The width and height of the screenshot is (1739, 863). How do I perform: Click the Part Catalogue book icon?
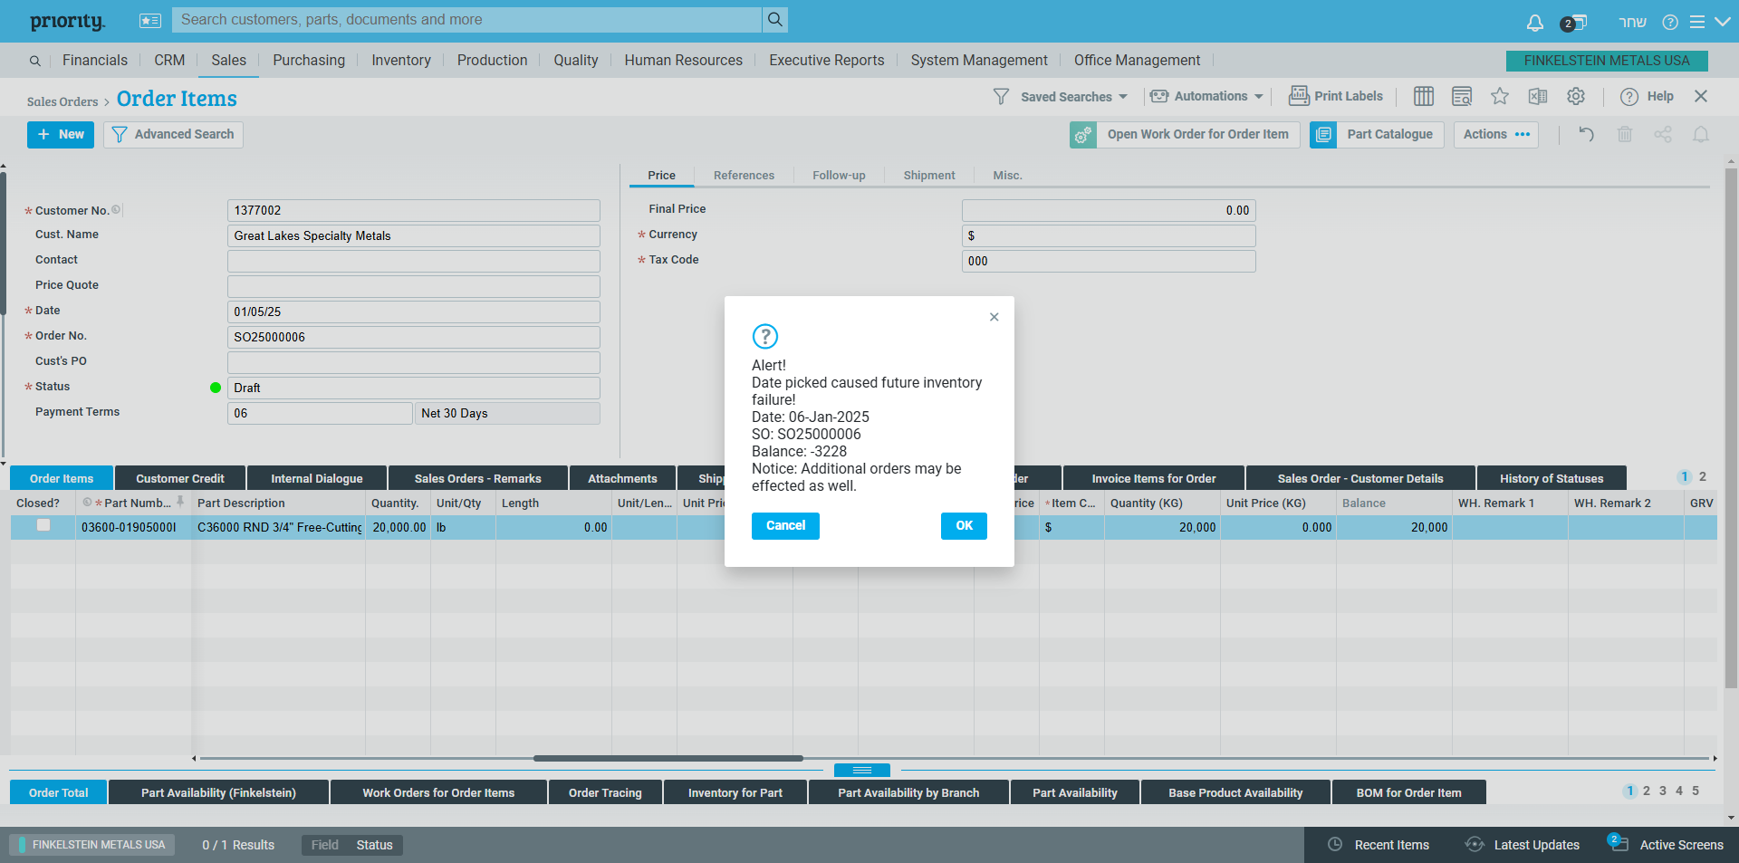1323,135
